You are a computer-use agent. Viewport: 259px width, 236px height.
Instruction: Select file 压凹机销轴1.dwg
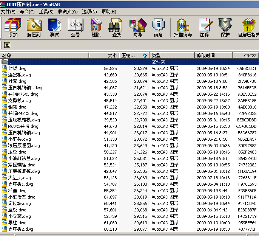[25, 88]
